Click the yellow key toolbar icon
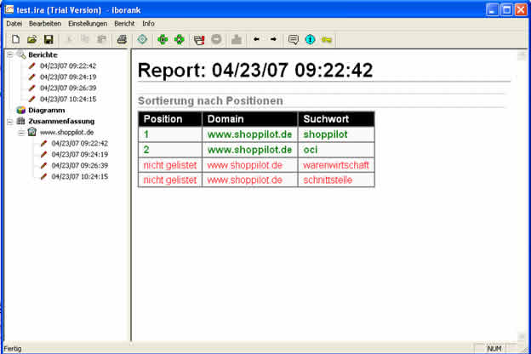This screenshot has width=531, height=354. pyautogui.click(x=327, y=40)
